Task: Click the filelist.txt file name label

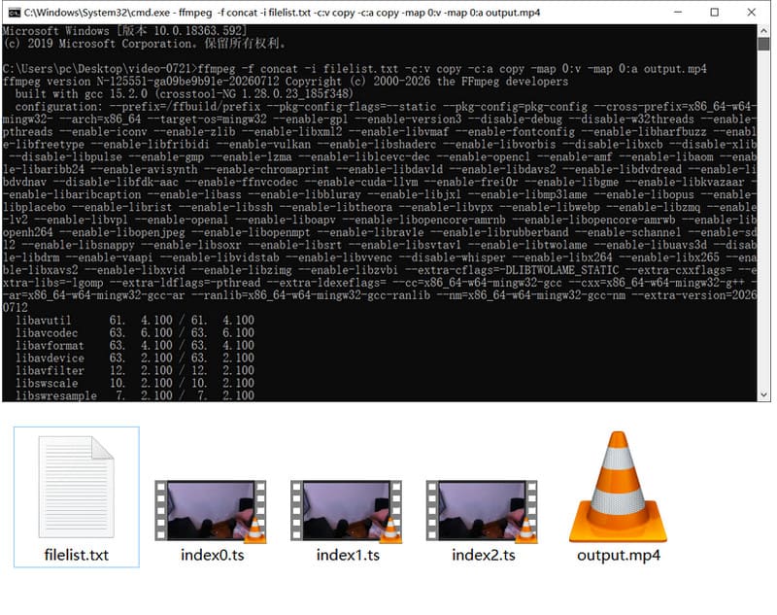Action: click(77, 555)
